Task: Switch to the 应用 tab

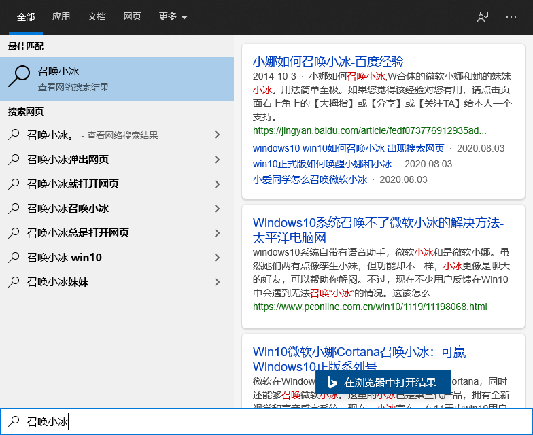Action: [61, 16]
